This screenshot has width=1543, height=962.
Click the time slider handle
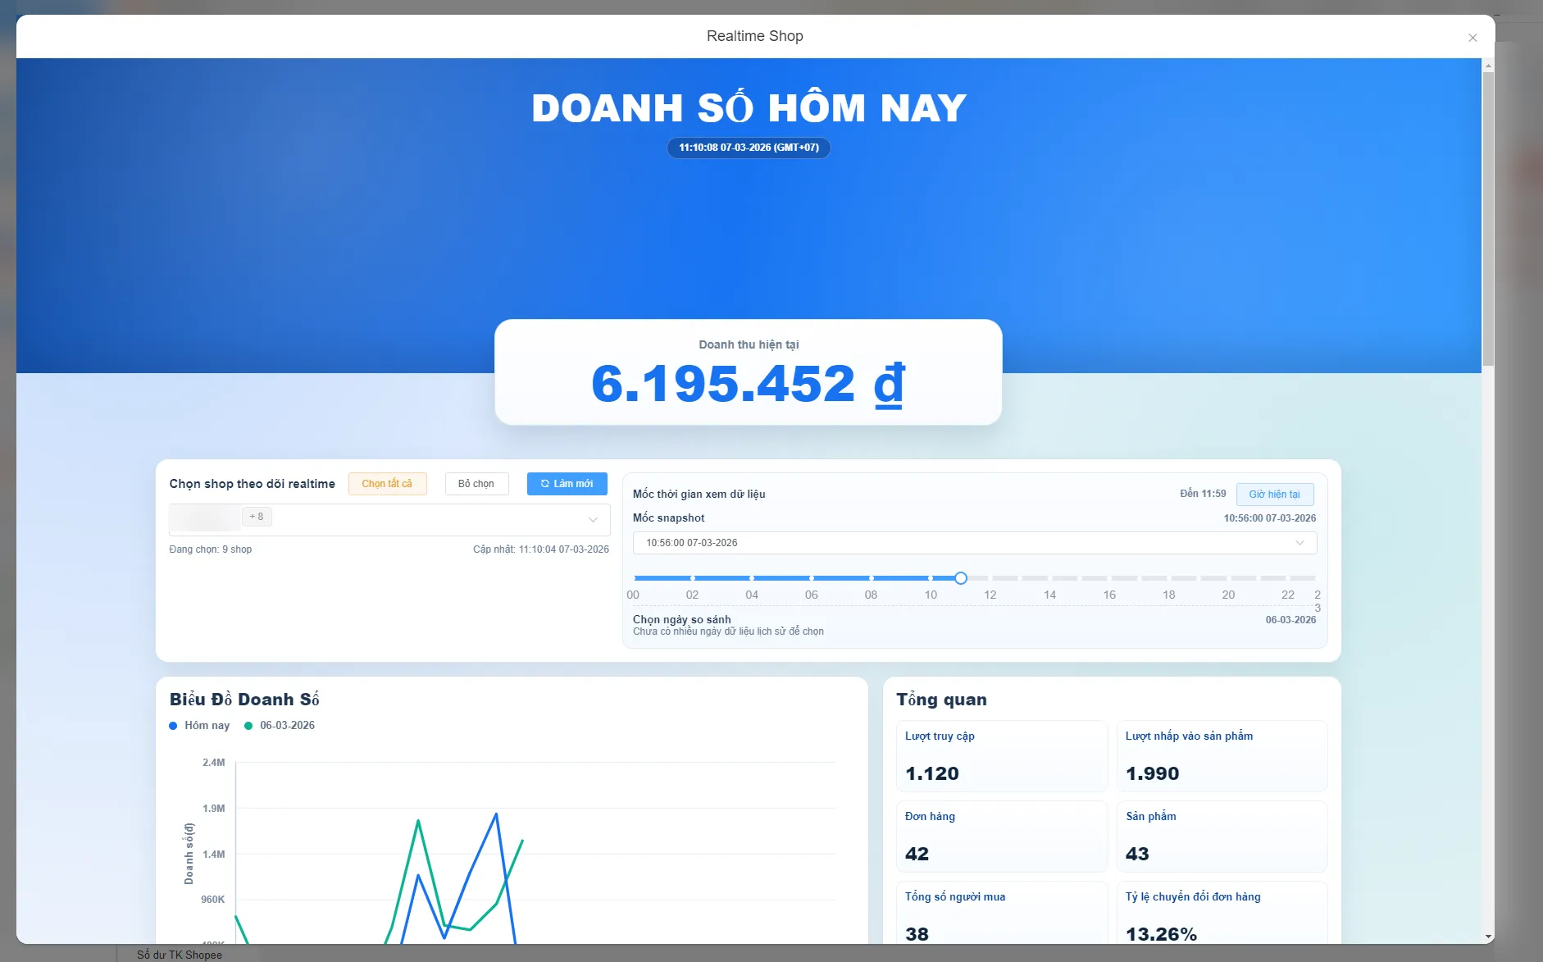(x=961, y=578)
